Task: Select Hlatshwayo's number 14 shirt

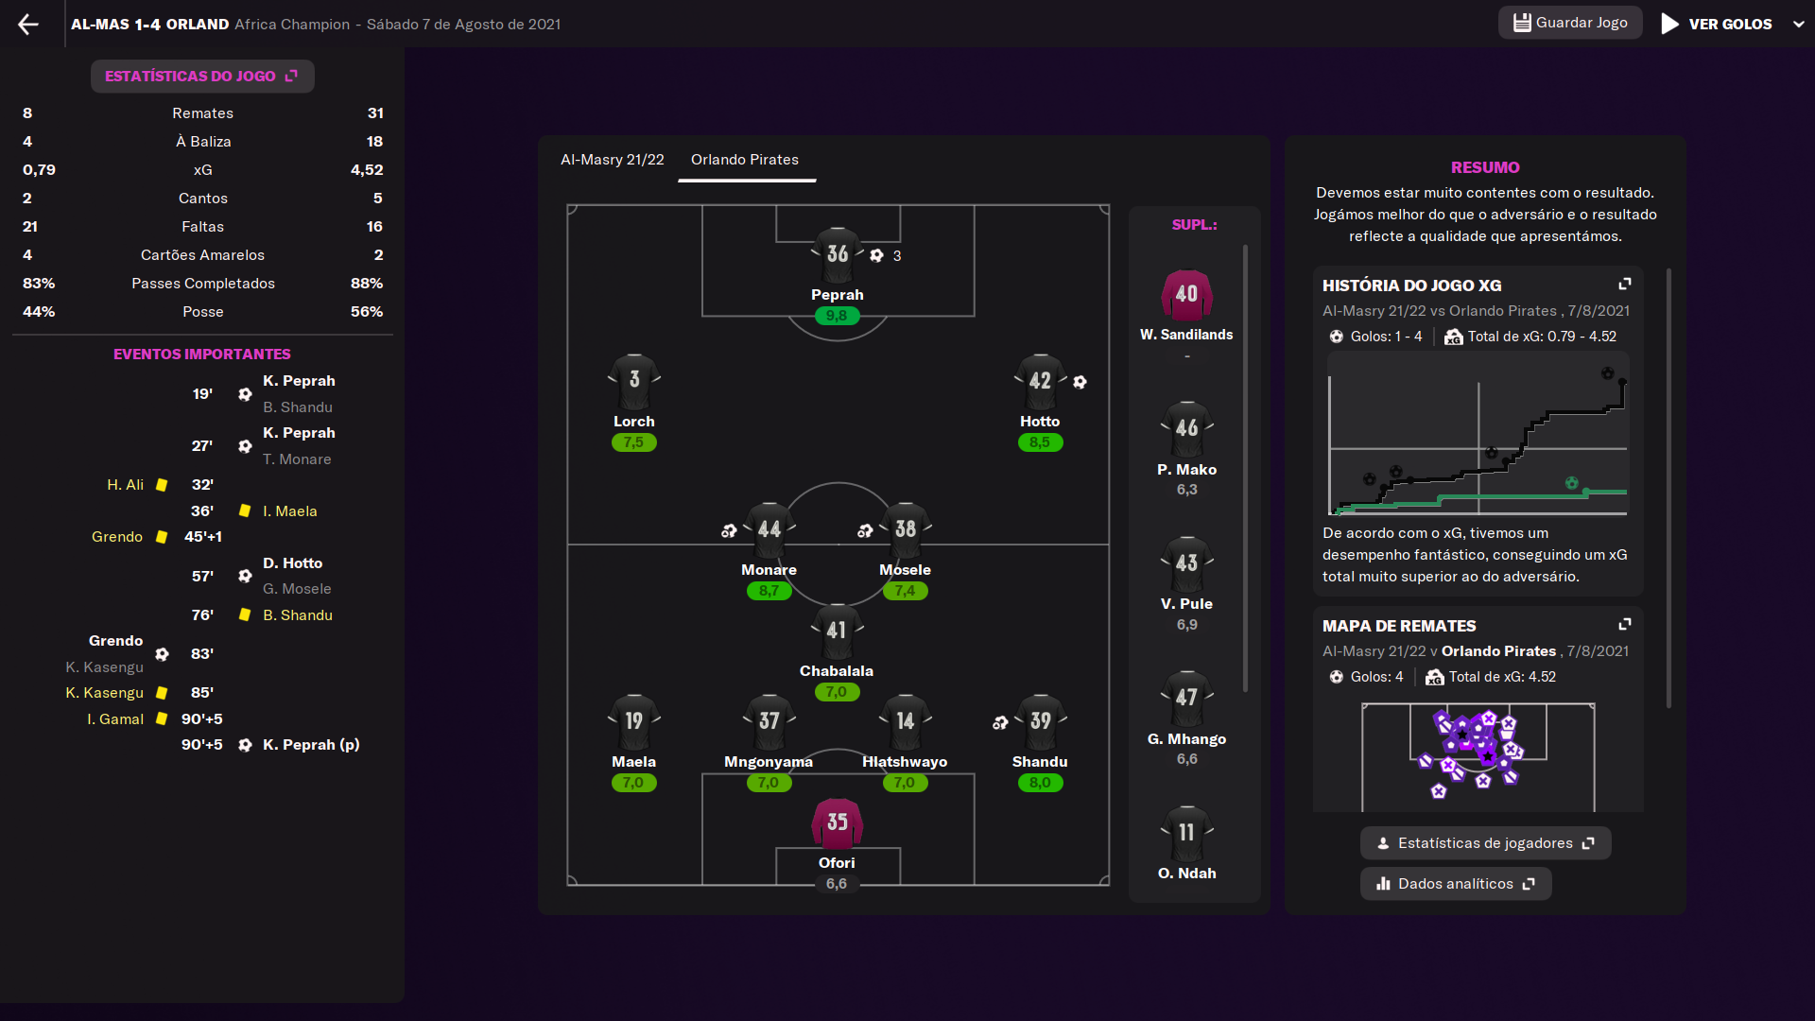Action: [906, 721]
